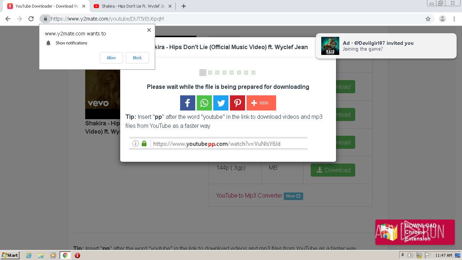Share via WhatsApp icon

(x=204, y=103)
